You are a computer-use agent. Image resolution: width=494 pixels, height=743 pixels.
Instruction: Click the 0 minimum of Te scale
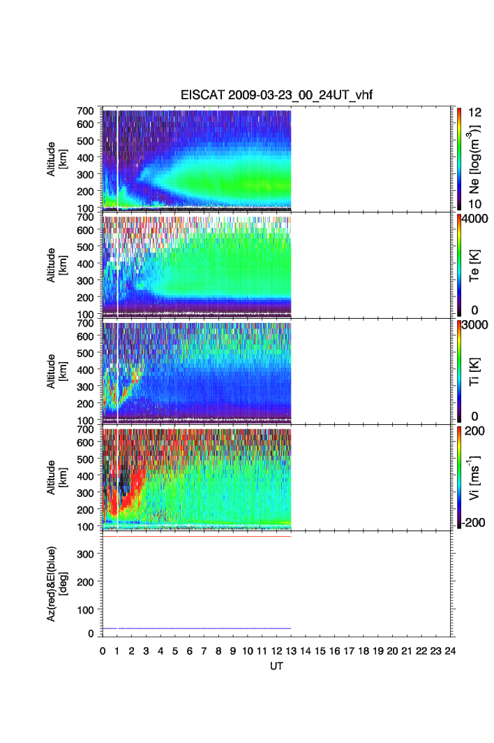(x=474, y=310)
